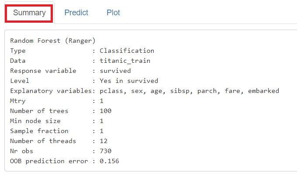
Task: Click the Response variable label
Action: click(x=43, y=71)
